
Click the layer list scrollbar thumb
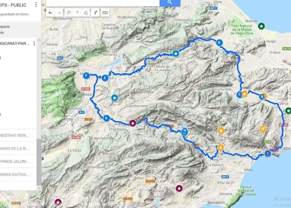39,162
